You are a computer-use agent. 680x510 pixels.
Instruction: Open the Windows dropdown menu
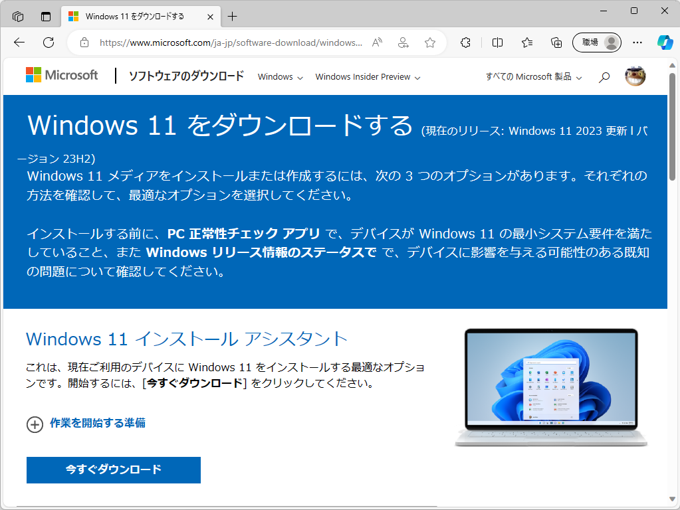tap(280, 76)
